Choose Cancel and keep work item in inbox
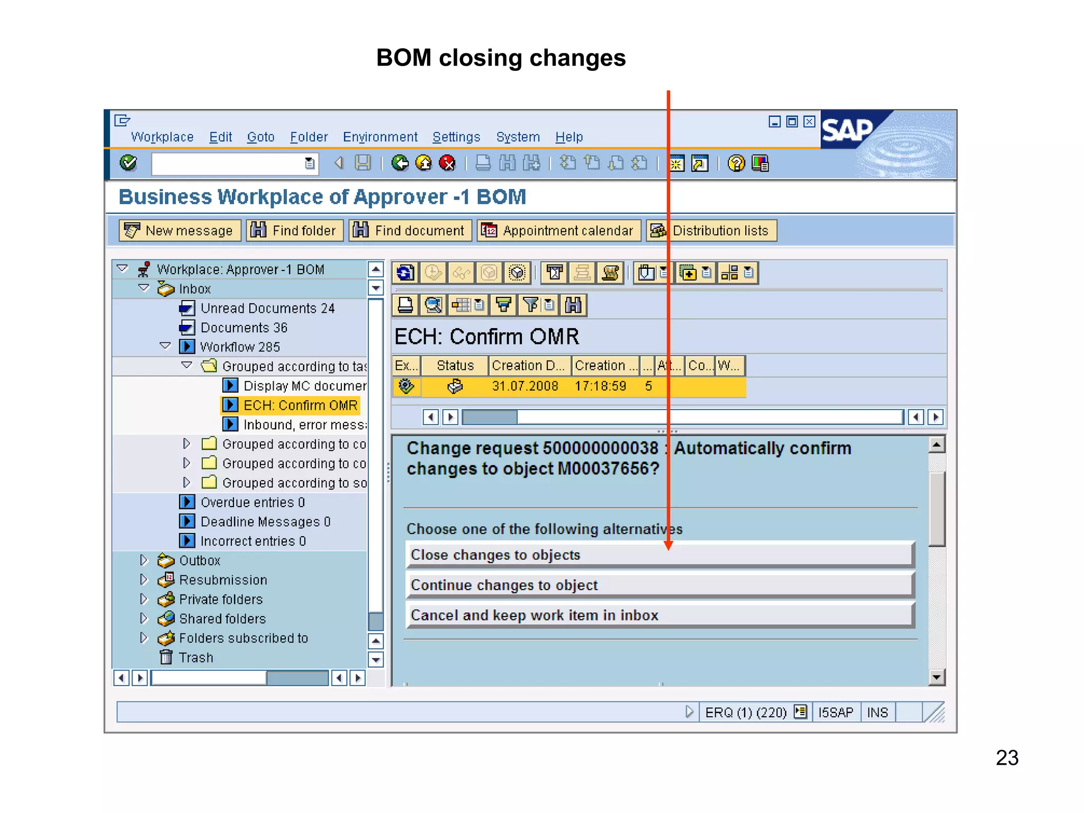The width and height of the screenshot is (1084, 813). (660, 615)
